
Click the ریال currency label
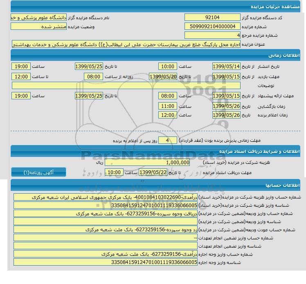point(99,163)
